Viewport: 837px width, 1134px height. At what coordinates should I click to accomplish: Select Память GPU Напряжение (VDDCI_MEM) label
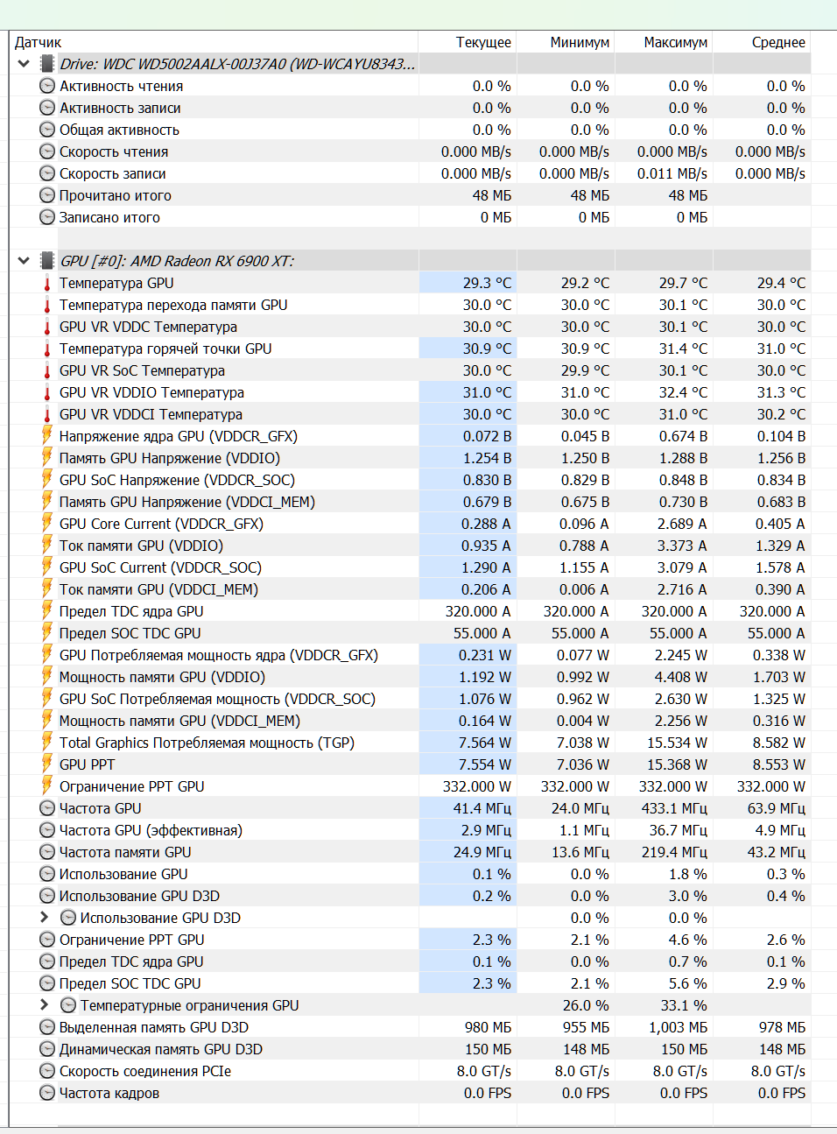click(186, 502)
